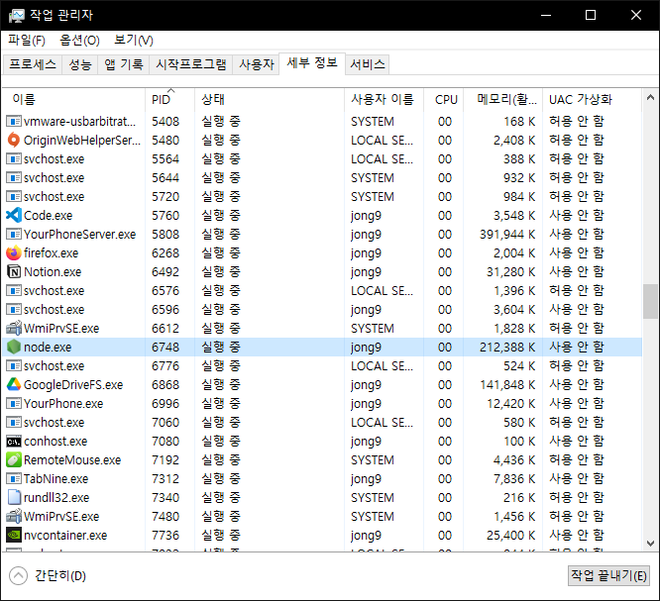
Task: Switch to the 서비스 tab
Action: coord(368,64)
